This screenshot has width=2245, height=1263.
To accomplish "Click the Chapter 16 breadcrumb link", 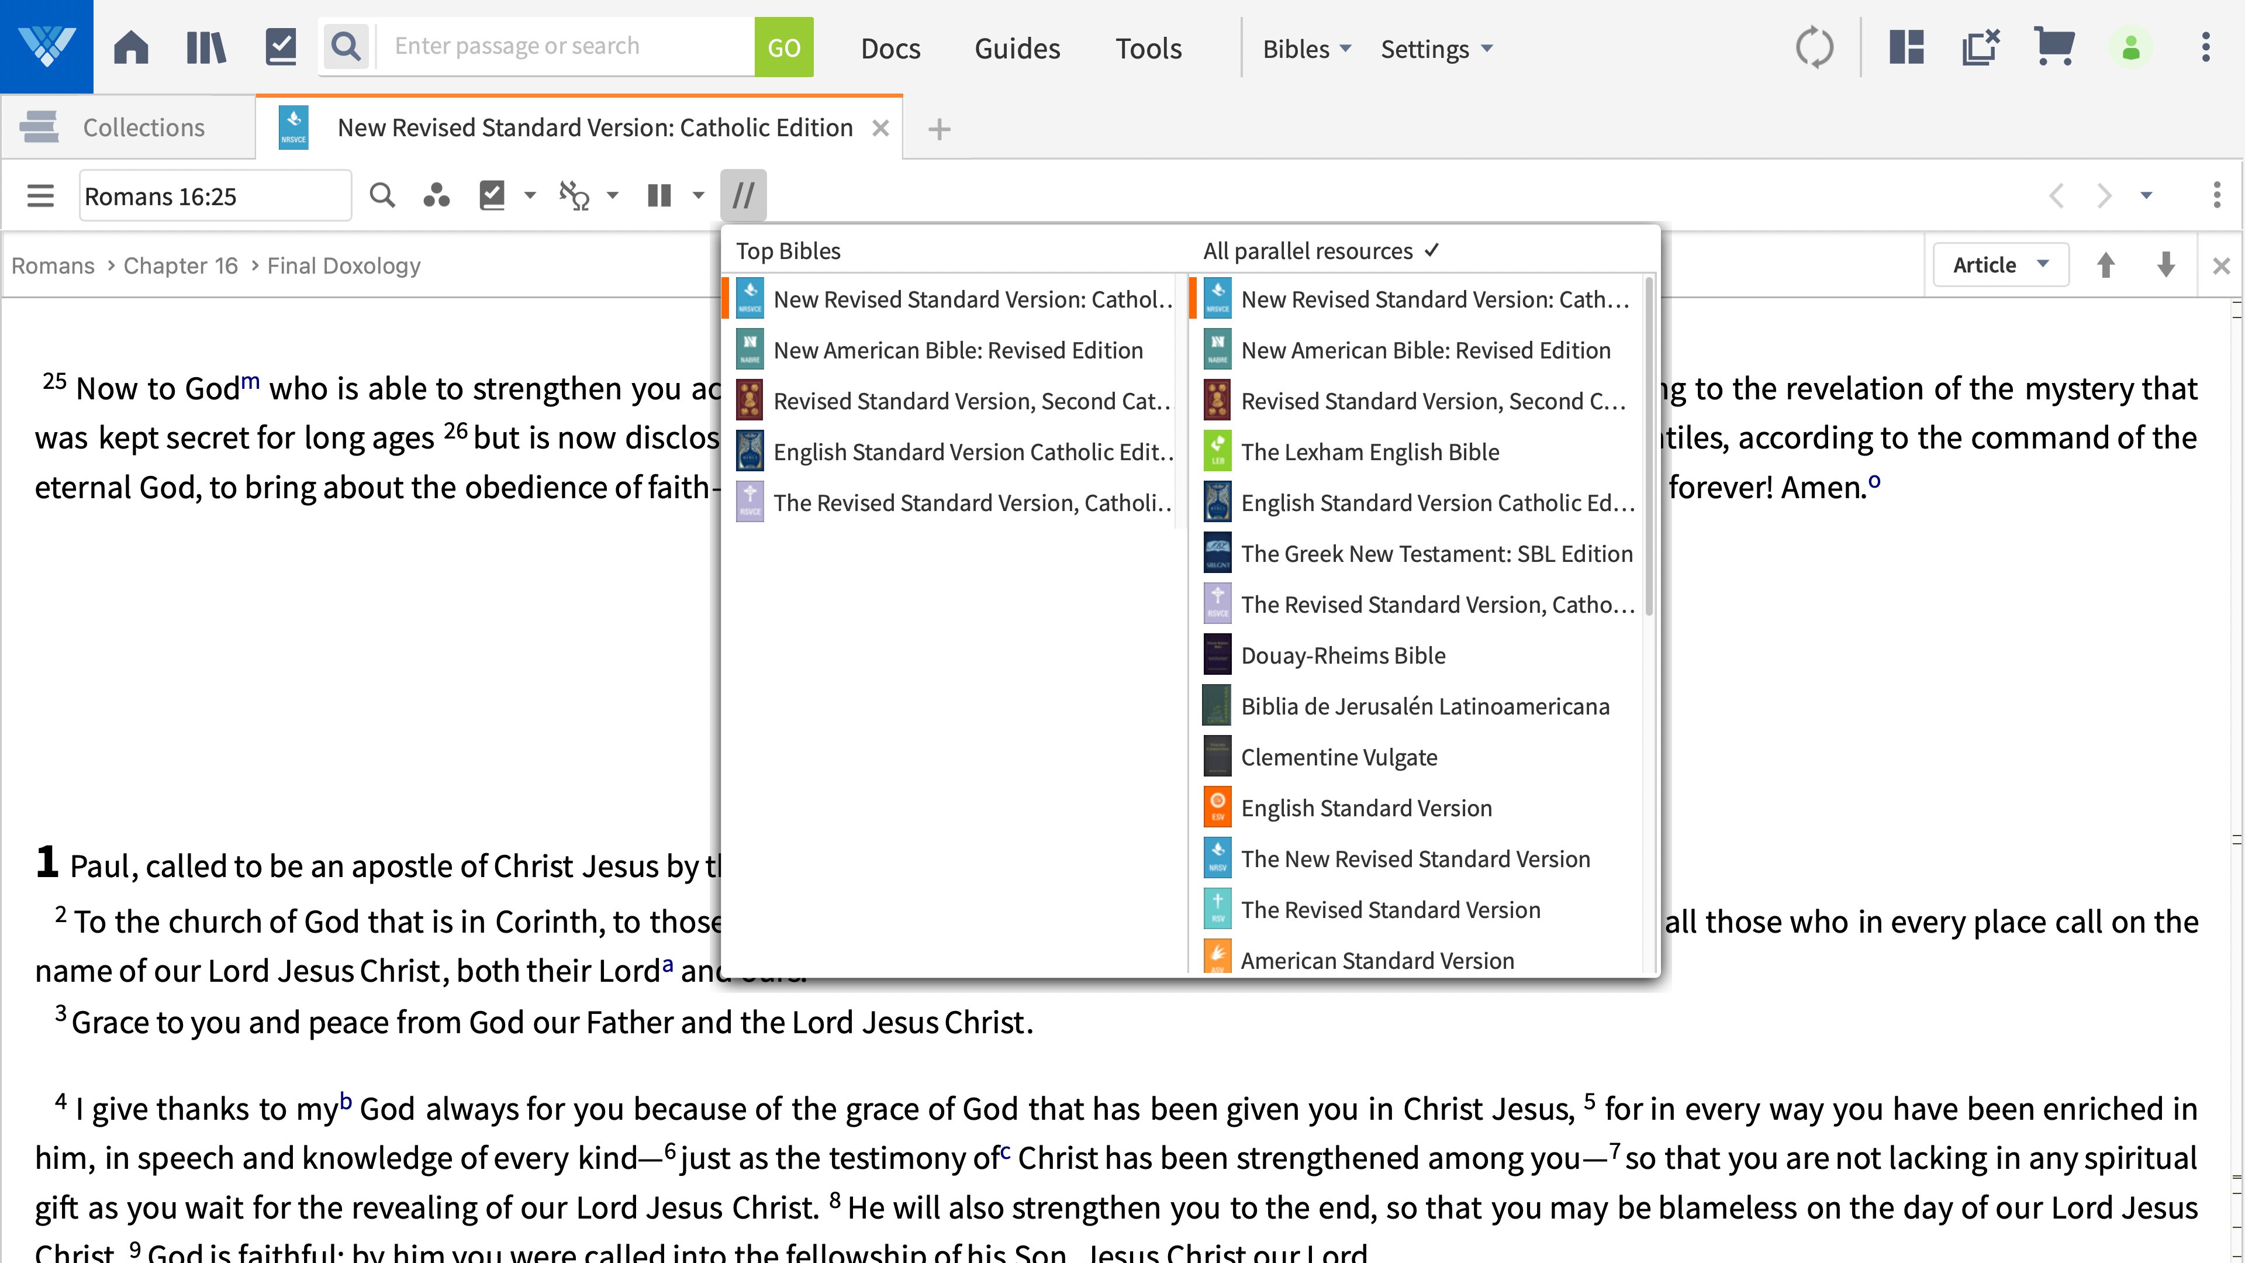I will 181,265.
